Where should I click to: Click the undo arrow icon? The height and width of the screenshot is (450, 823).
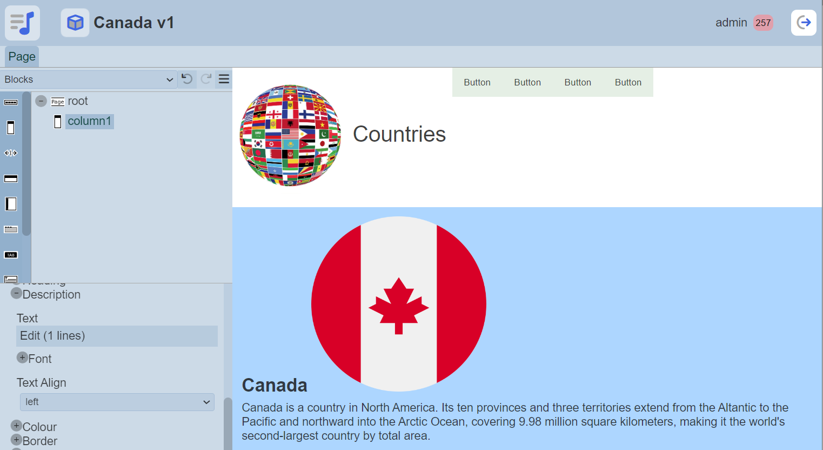pos(187,80)
